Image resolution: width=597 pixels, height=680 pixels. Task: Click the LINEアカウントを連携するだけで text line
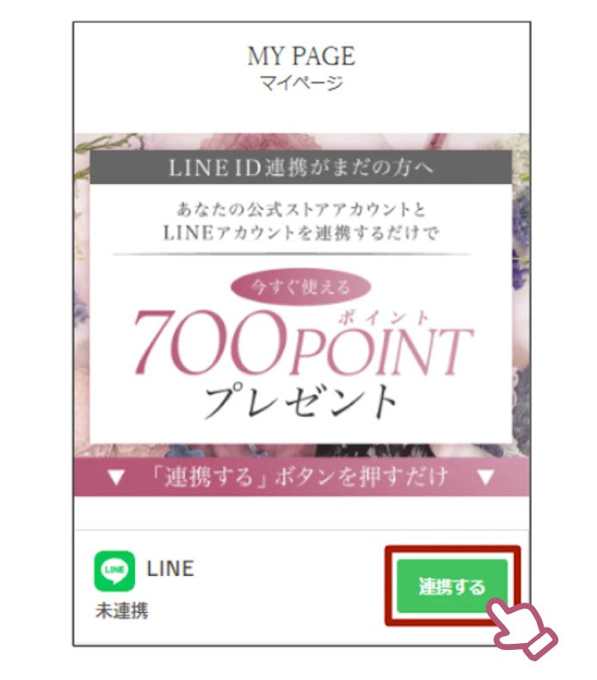(x=301, y=233)
